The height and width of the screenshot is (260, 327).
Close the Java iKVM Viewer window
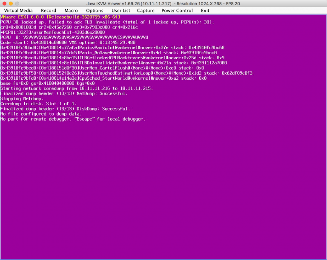pyautogui.click(x=5, y=3)
